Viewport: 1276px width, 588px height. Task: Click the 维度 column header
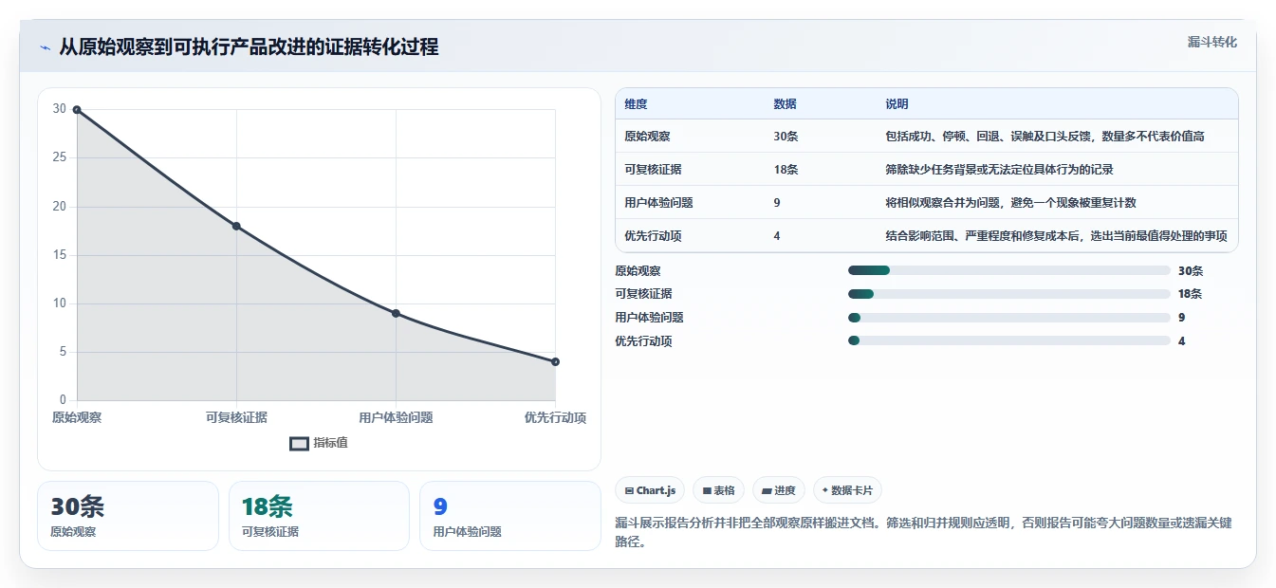tap(637, 104)
